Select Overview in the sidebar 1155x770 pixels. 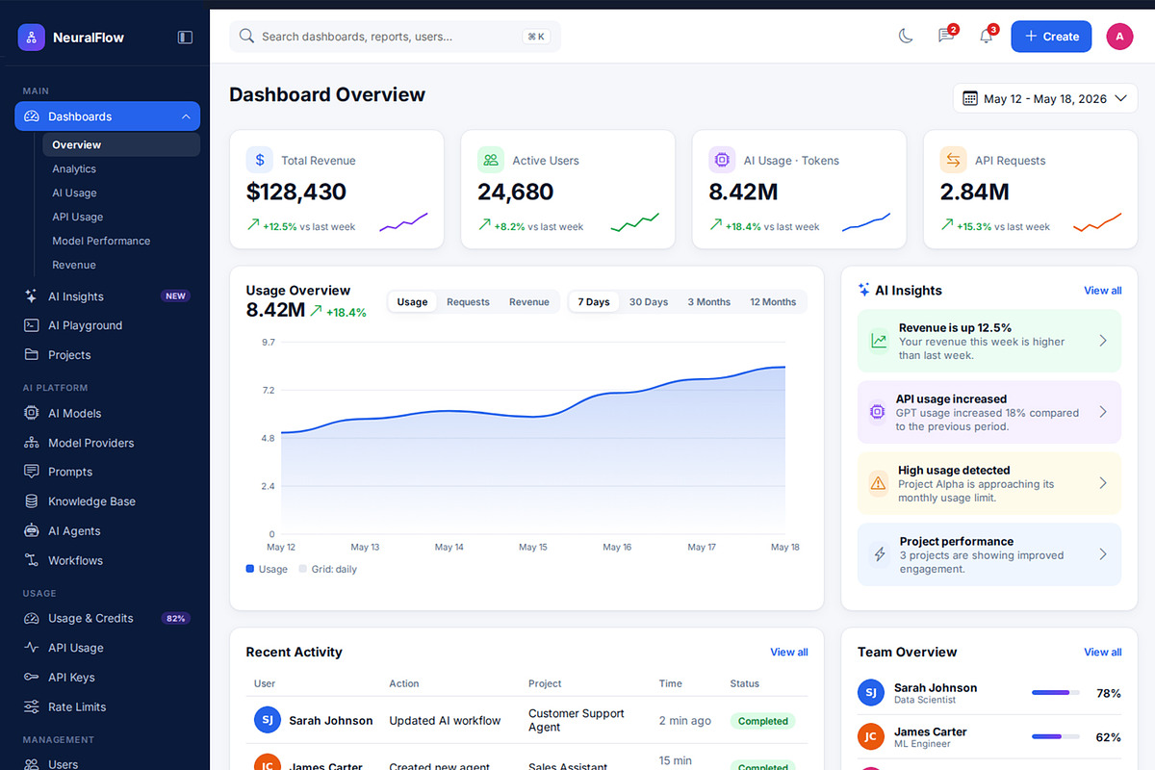121,144
